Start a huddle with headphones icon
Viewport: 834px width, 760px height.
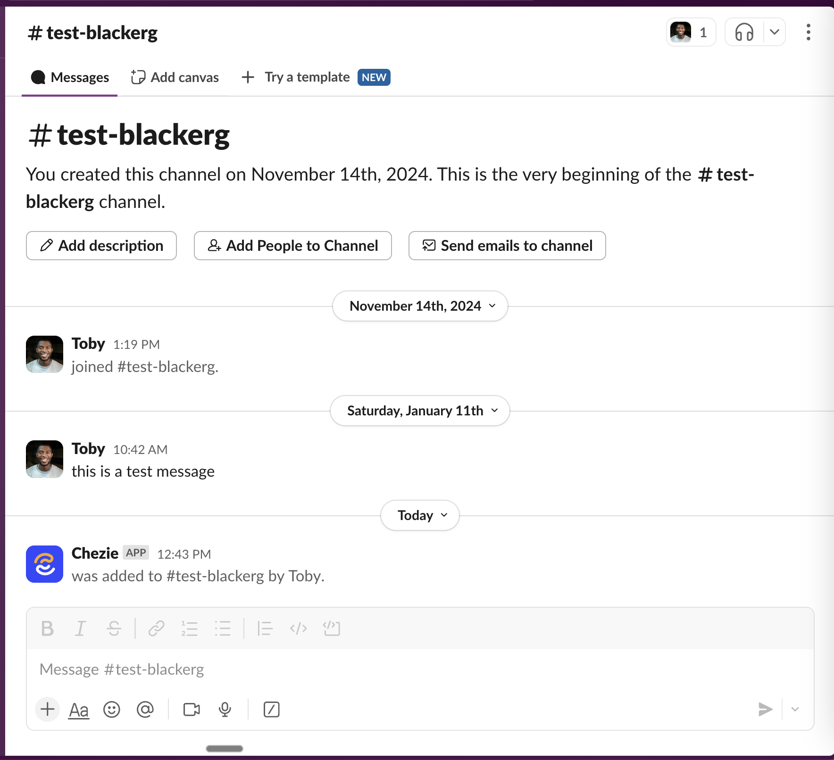pos(744,33)
